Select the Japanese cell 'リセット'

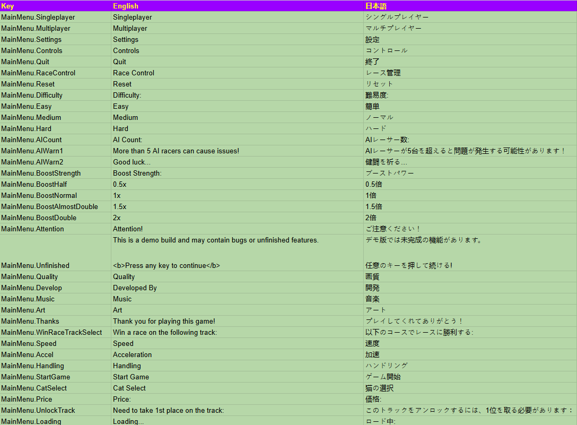(x=470, y=84)
